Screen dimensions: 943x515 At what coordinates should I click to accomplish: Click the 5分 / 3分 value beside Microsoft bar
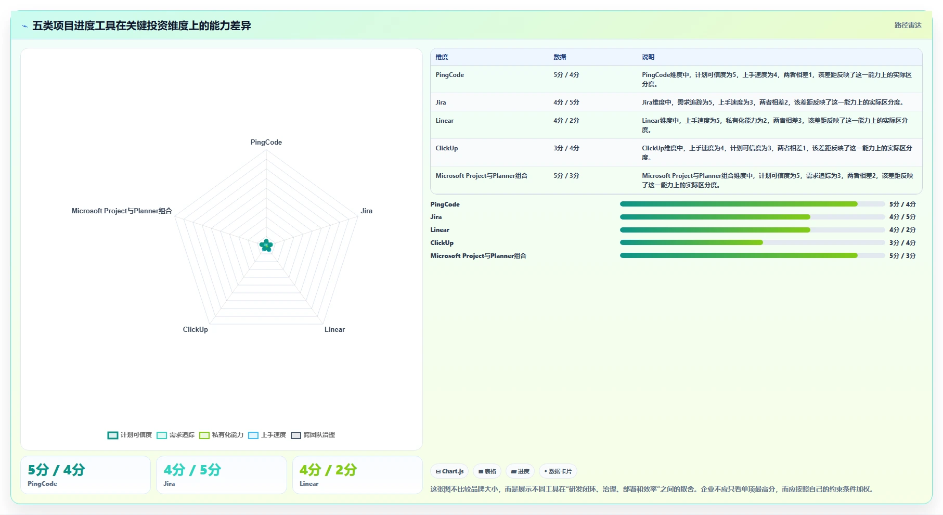(x=902, y=256)
